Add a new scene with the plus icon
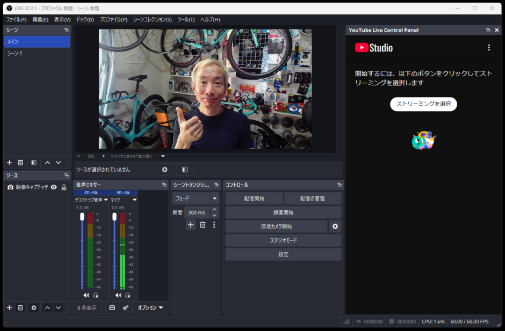505x331 pixels. click(x=9, y=163)
